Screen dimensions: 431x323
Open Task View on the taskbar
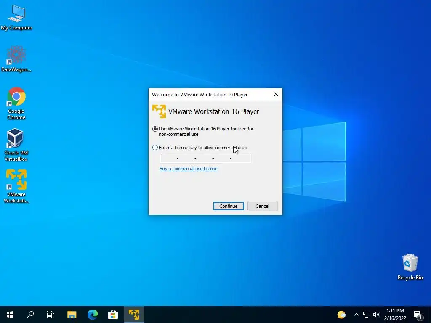(x=51, y=315)
